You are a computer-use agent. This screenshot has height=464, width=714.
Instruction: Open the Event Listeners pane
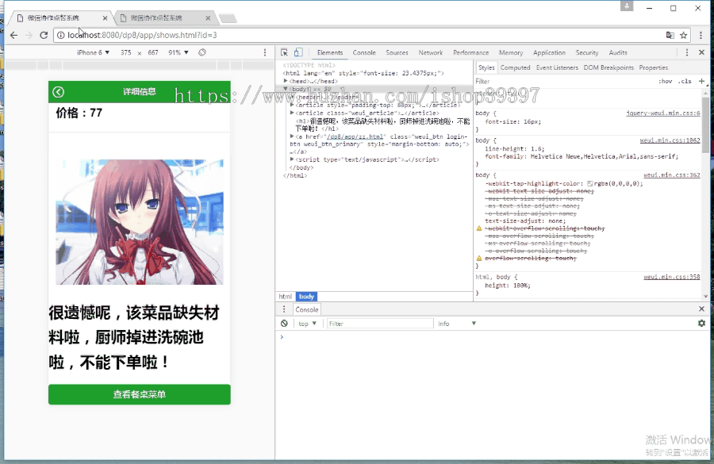tap(557, 67)
